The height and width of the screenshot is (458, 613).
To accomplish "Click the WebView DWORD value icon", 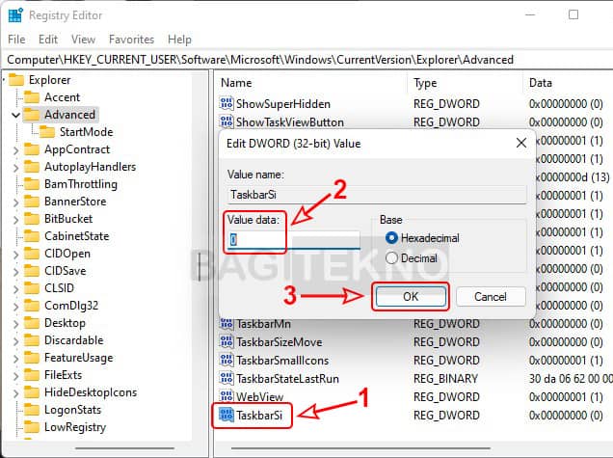I will click(227, 396).
